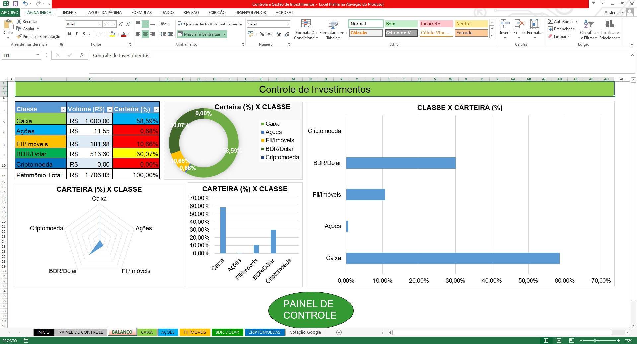The width and height of the screenshot is (637, 344).
Task: Toggle italic formatting
Action: click(76, 34)
